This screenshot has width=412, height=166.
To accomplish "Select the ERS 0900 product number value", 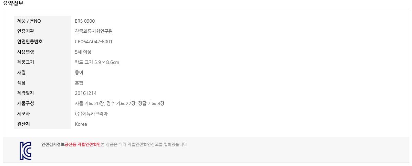I will tap(85, 21).
